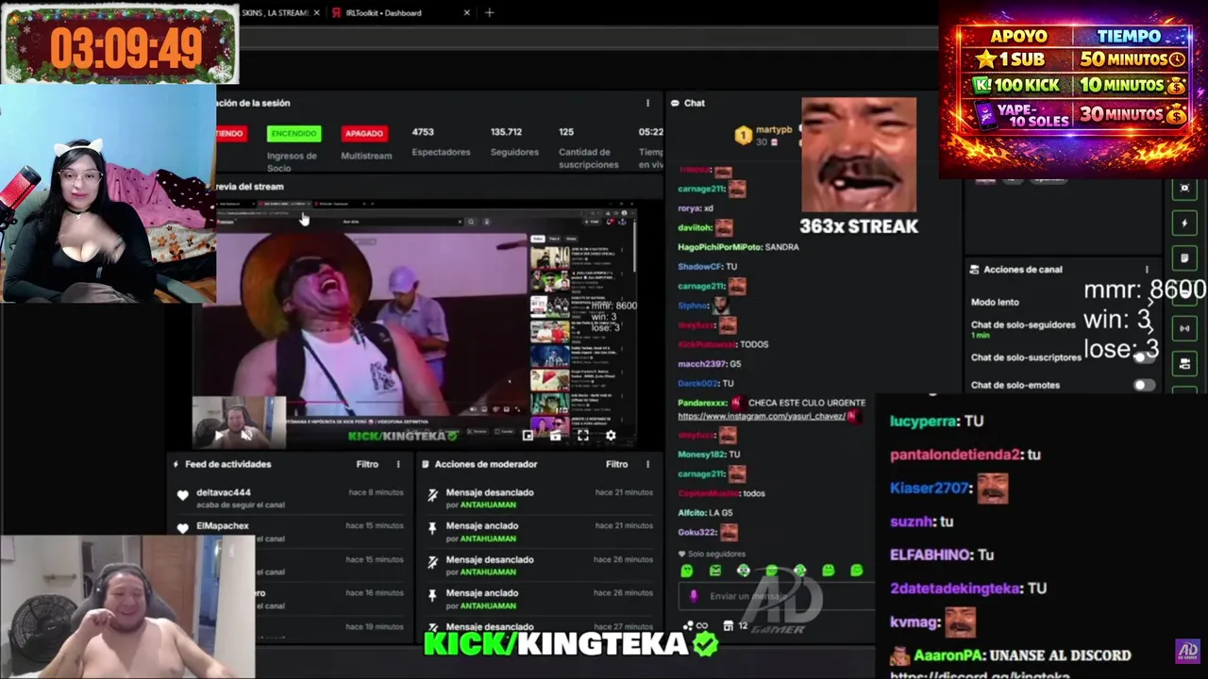Click unpin icon of 26-minute Mensaje desanclado
Image resolution: width=1208 pixels, height=679 pixels.
tap(432, 562)
